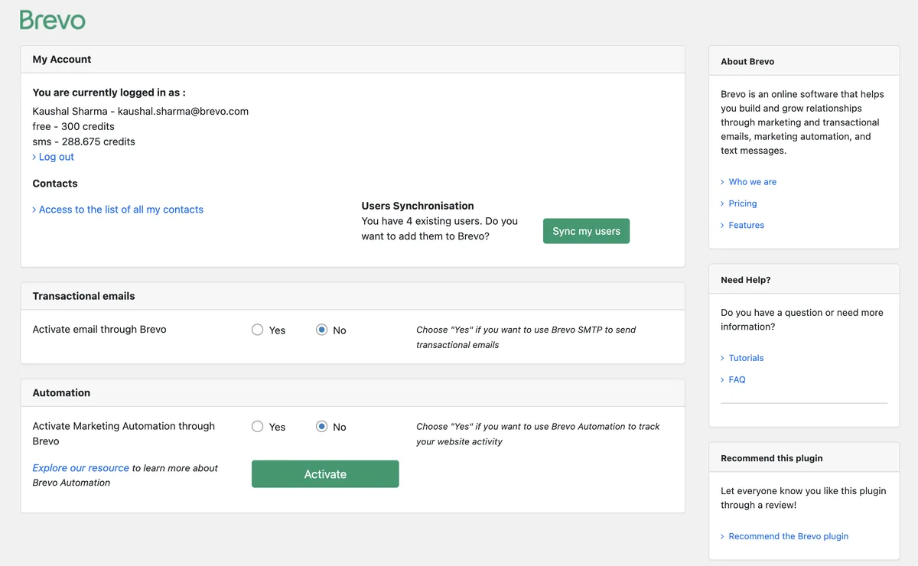Open the FAQ help link

[737, 379]
